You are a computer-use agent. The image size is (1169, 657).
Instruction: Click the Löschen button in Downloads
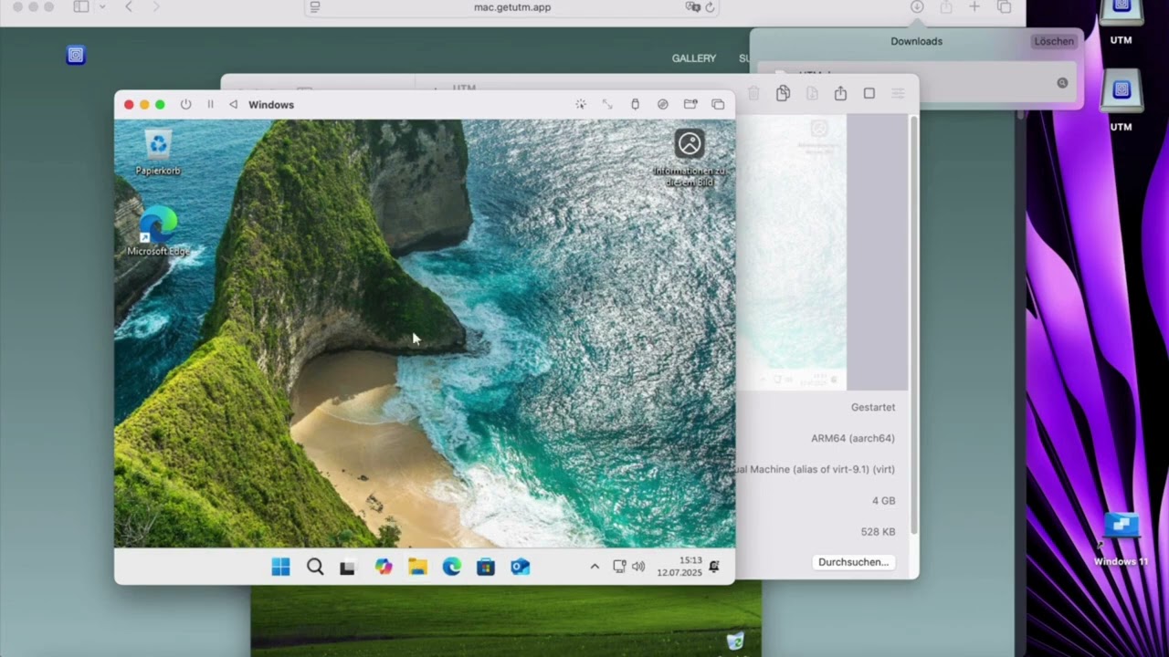click(1054, 41)
